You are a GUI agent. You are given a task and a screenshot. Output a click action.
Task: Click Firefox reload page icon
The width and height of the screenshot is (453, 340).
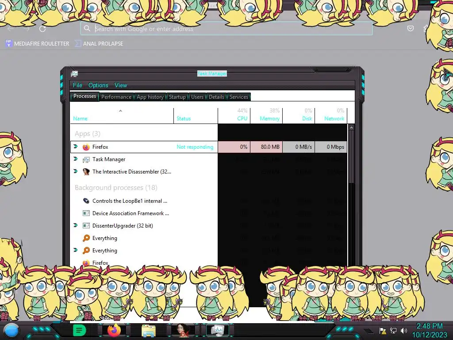point(42,29)
